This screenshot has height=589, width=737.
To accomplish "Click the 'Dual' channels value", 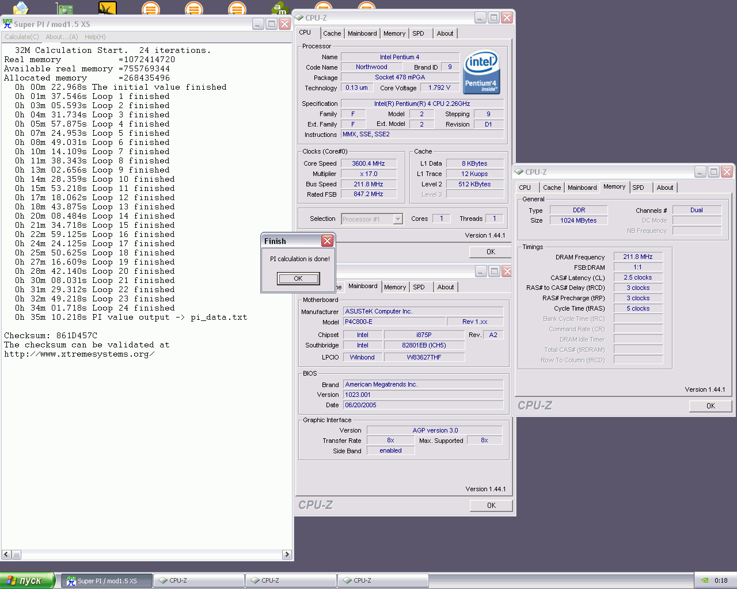I will click(x=697, y=210).
